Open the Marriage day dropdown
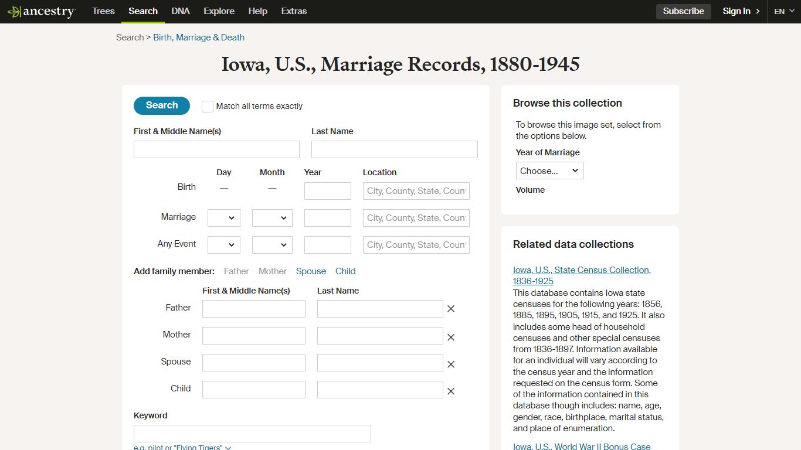This screenshot has width=801, height=450. [224, 218]
